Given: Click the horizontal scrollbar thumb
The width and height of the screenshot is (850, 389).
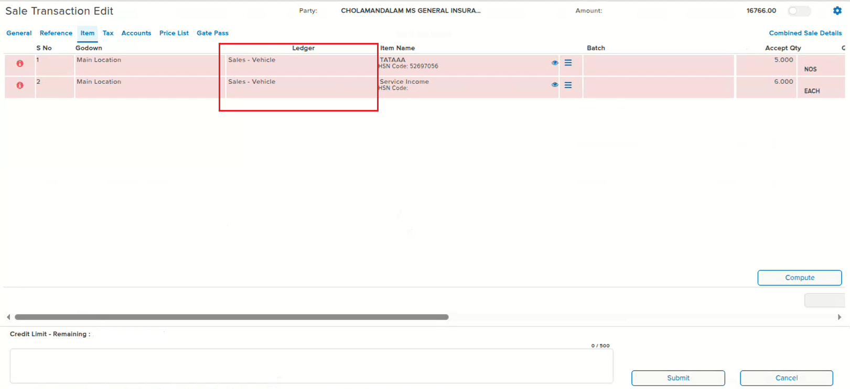Looking at the screenshot, I should pos(231,317).
